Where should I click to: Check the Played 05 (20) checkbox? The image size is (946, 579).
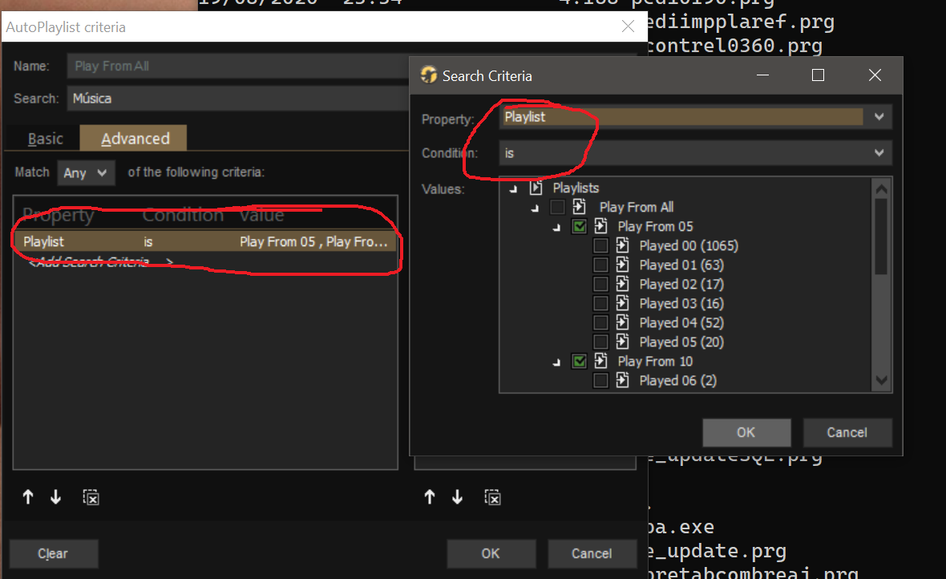pos(600,342)
